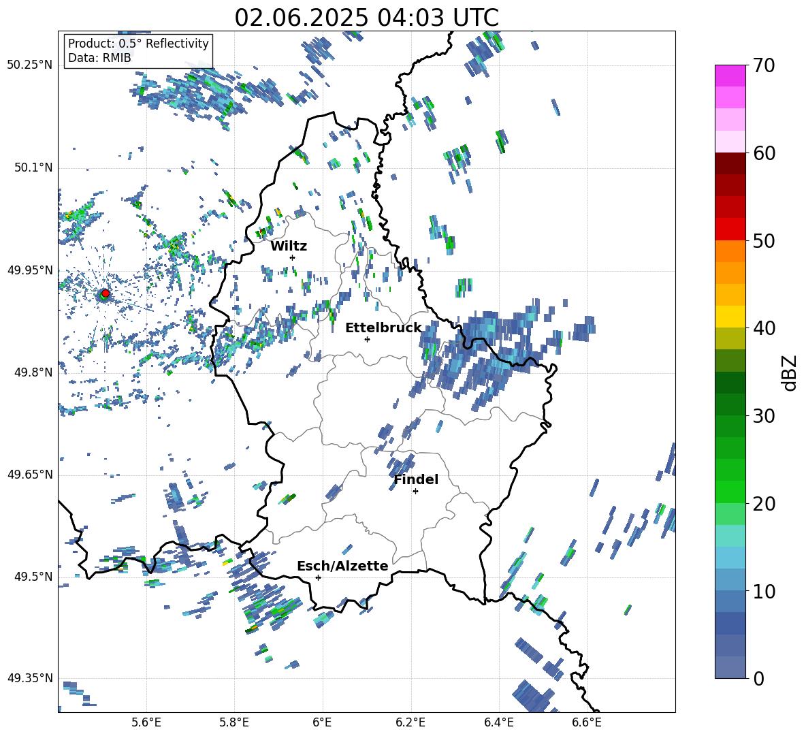Image resolution: width=806 pixels, height=736 pixels.
Task: Click the 50.1°N latitude label
Action: (33, 167)
